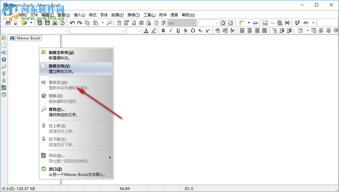This screenshot has width=339, height=192.
Task: Click the font color A icon
Action: click(146, 31)
